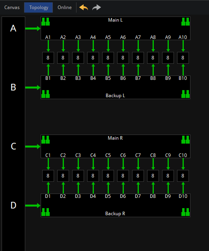Select the Backup R amplifier block title

115,214
